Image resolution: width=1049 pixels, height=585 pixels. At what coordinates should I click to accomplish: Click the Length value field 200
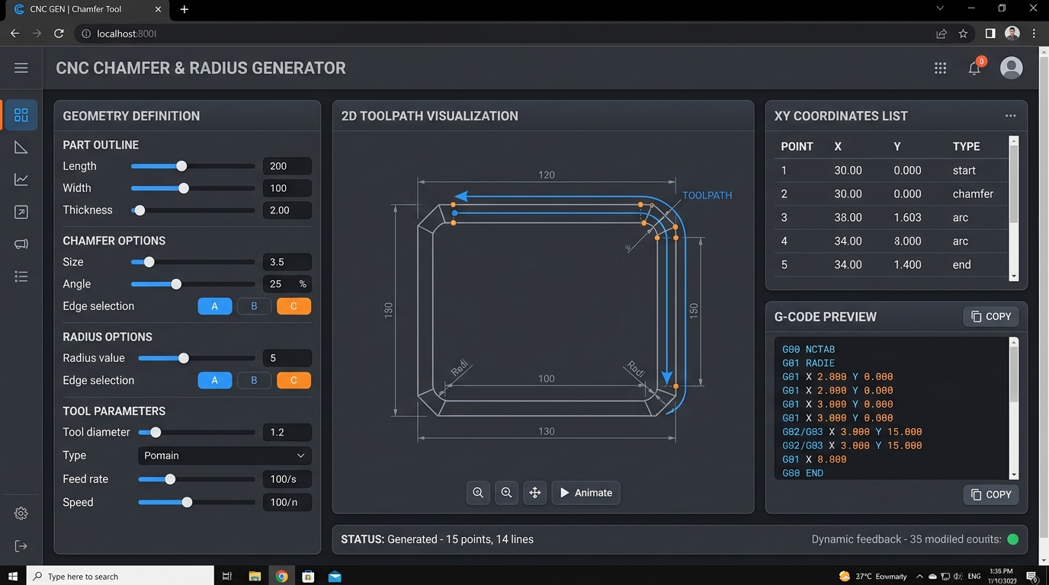pos(287,166)
